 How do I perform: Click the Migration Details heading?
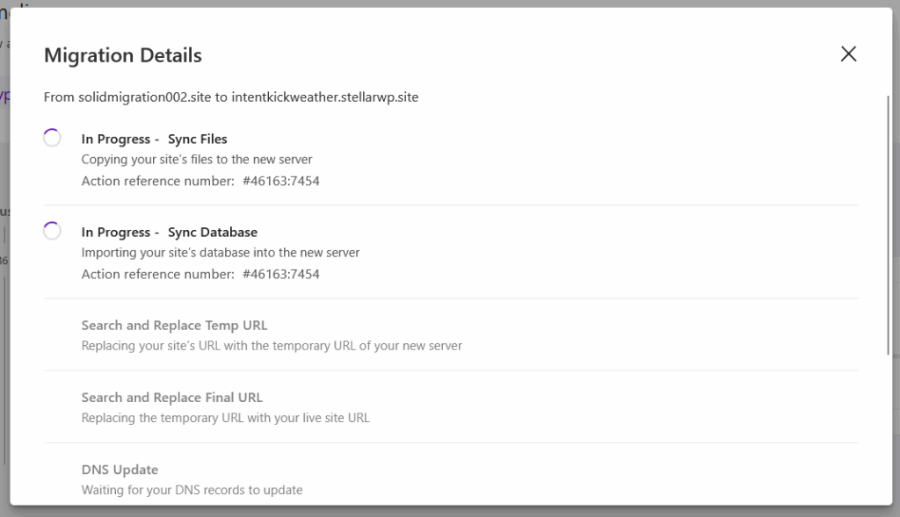coord(123,55)
